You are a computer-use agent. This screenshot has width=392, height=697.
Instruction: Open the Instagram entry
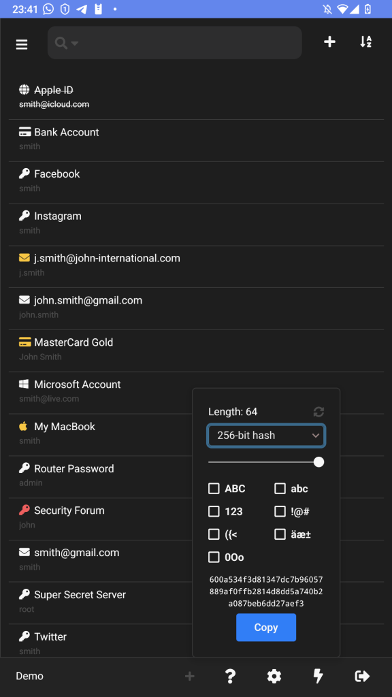196,225
